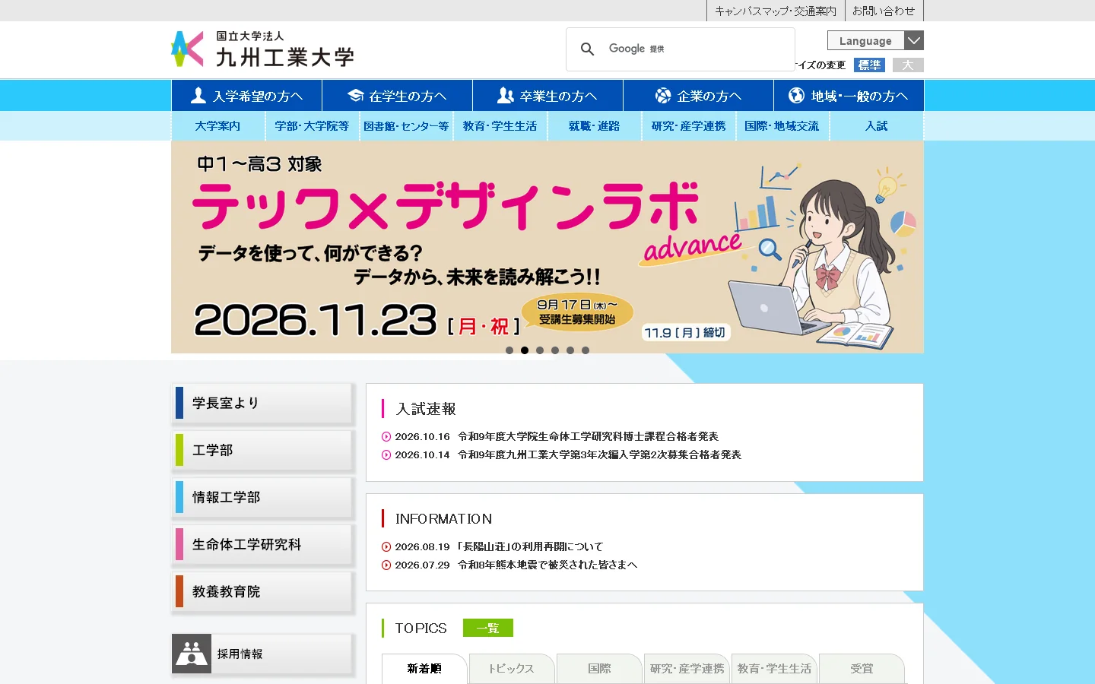Go to the last banner slide dot

point(586,350)
